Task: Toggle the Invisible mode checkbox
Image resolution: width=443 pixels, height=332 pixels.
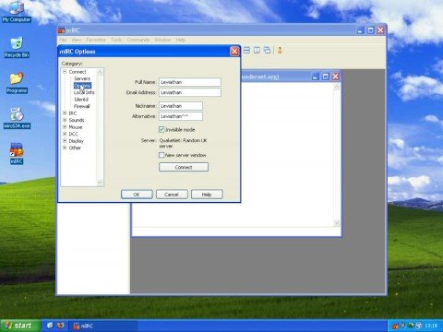Action: click(162, 129)
